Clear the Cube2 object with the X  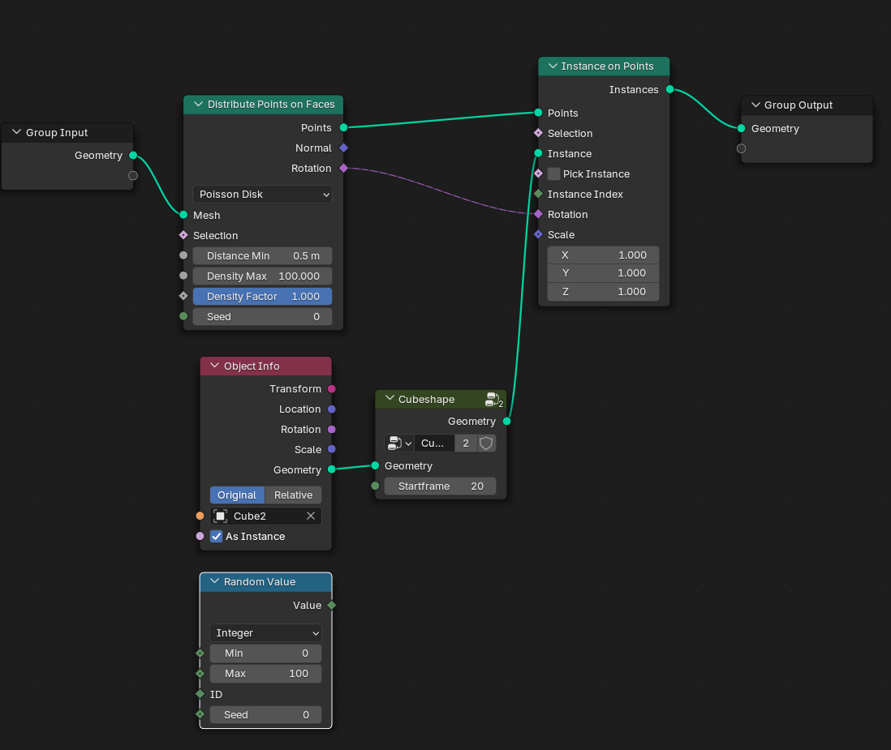[x=311, y=516]
